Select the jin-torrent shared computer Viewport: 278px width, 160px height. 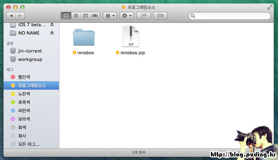click(x=31, y=51)
